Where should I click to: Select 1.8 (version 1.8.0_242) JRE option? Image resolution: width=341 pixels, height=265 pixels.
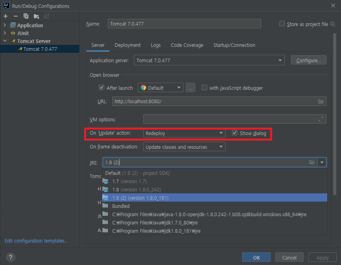pyautogui.click(x=215, y=189)
